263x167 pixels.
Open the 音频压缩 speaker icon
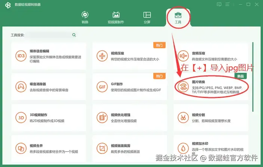[183, 56]
